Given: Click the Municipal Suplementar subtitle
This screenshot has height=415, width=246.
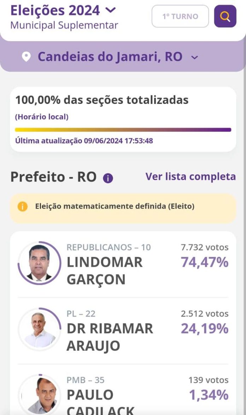Looking at the screenshot, I should tap(64, 25).
